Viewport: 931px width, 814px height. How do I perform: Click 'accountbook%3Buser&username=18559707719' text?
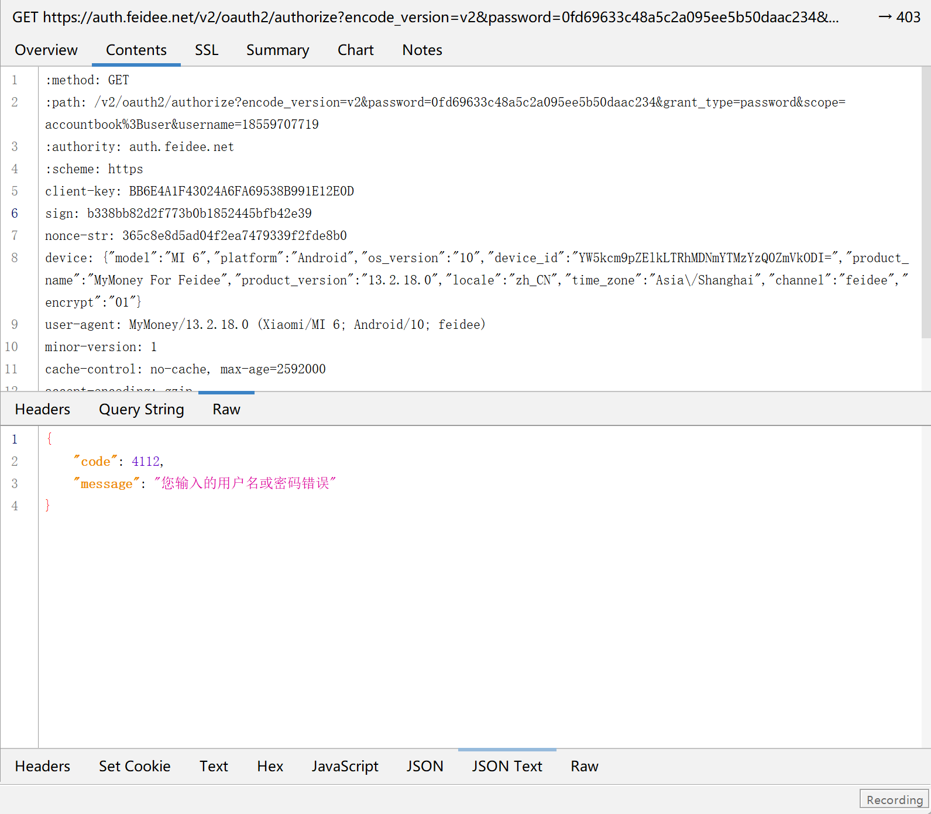pos(182,125)
